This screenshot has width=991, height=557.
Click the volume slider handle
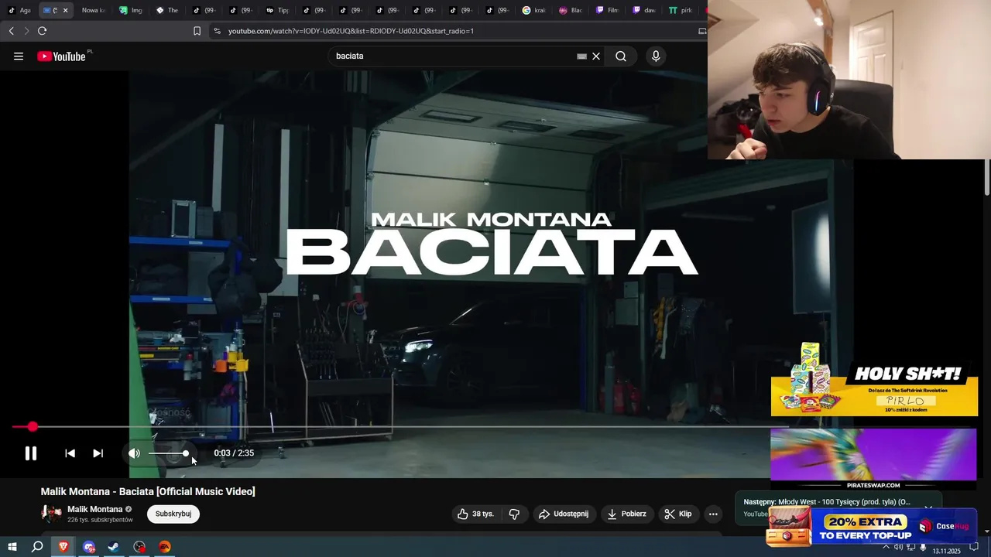185,453
